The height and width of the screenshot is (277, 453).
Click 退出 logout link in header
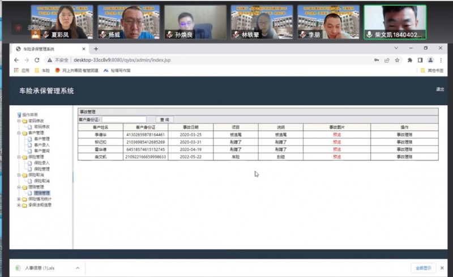pos(440,90)
